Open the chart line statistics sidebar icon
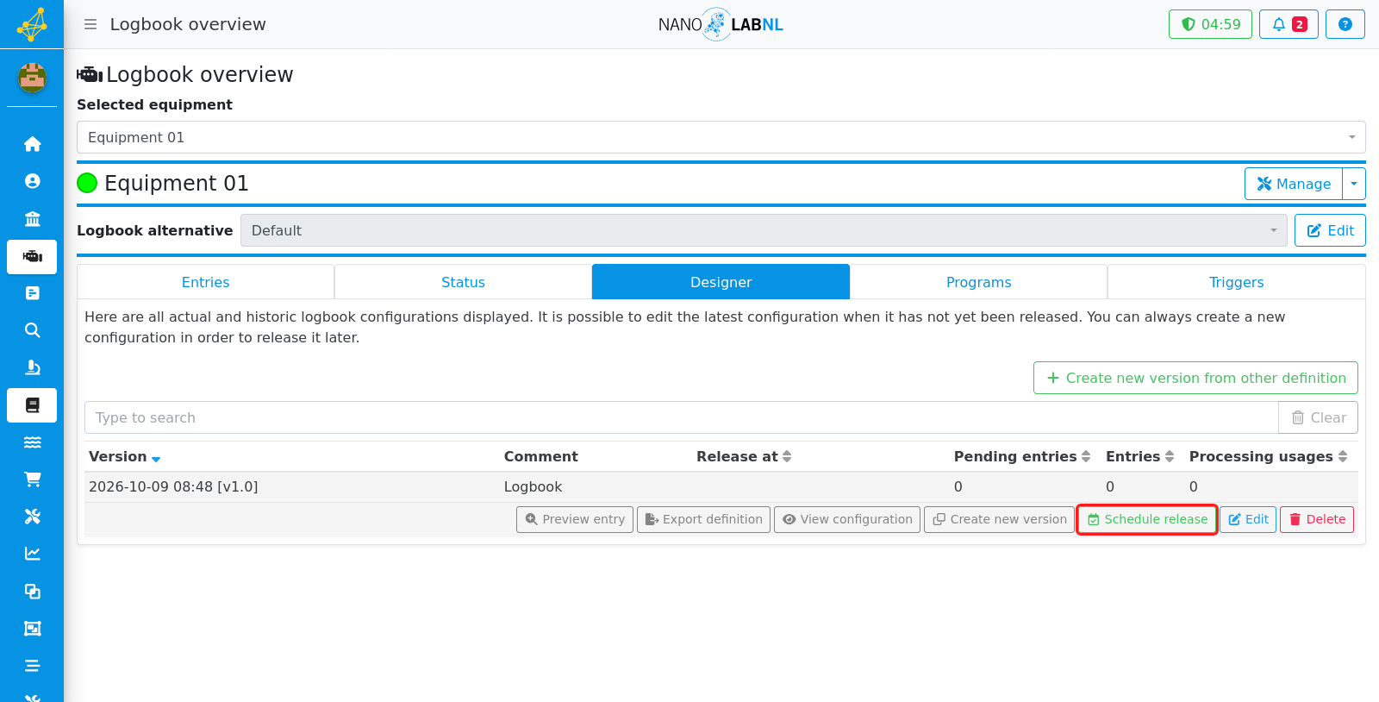This screenshot has width=1379, height=702. pos(32,554)
